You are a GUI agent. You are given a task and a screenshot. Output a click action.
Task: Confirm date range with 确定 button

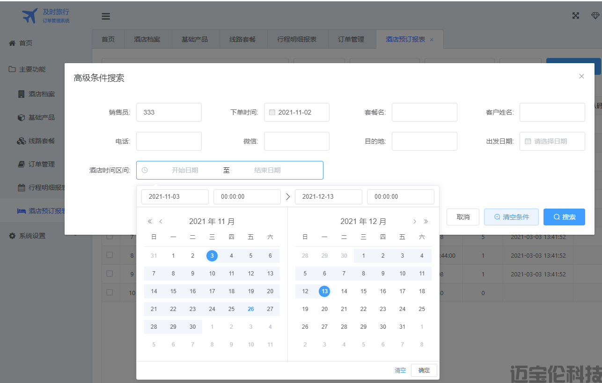(x=424, y=370)
